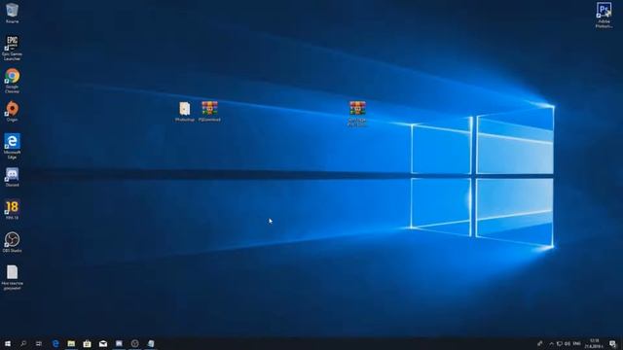Select the FIFA 18 desktop shortcut
The image size is (623, 350).
[12, 210]
